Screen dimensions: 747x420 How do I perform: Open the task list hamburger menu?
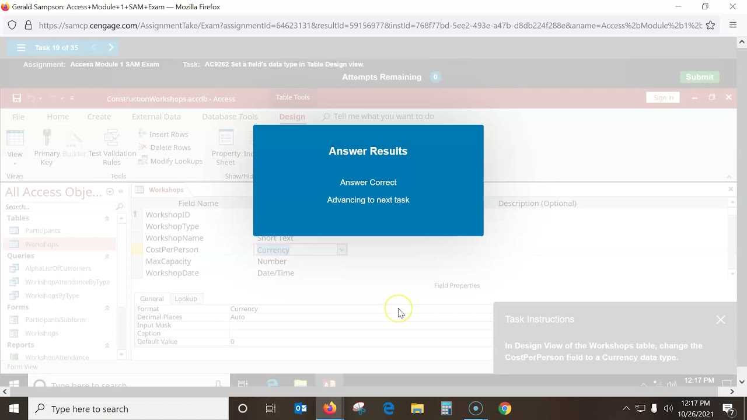click(21, 48)
